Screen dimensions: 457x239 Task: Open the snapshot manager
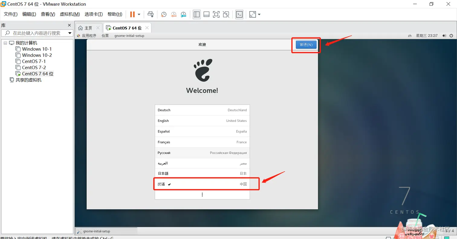(x=184, y=14)
